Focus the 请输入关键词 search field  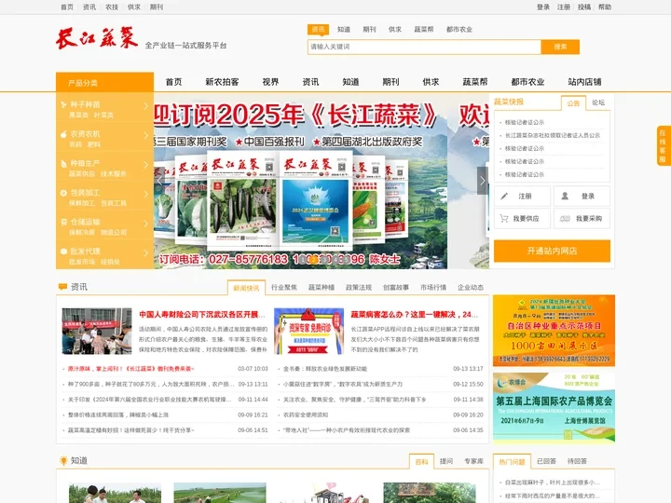point(424,47)
